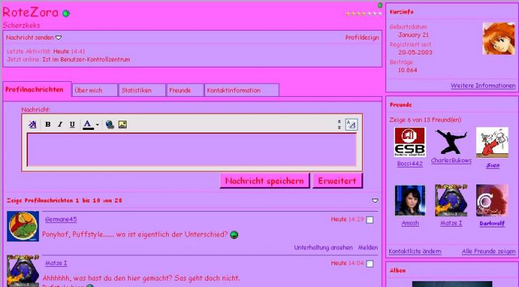The width and height of the screenshot is (519, 287).
Task: Switch editor mode with the A/A icon
Action: pos(350,124)
